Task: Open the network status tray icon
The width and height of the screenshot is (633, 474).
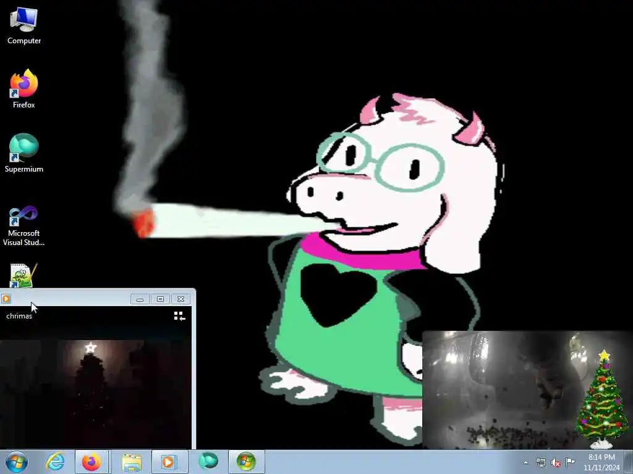Action: coord(540,462)
